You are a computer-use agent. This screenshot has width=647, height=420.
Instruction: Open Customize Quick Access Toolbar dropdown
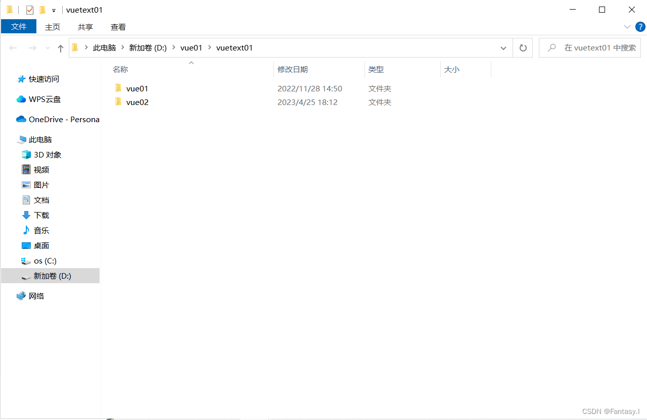pos(54,10)
